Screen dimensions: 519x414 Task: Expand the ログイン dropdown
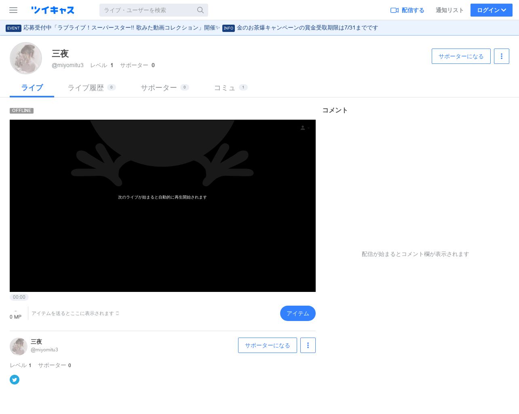click(x=492, y=10)
